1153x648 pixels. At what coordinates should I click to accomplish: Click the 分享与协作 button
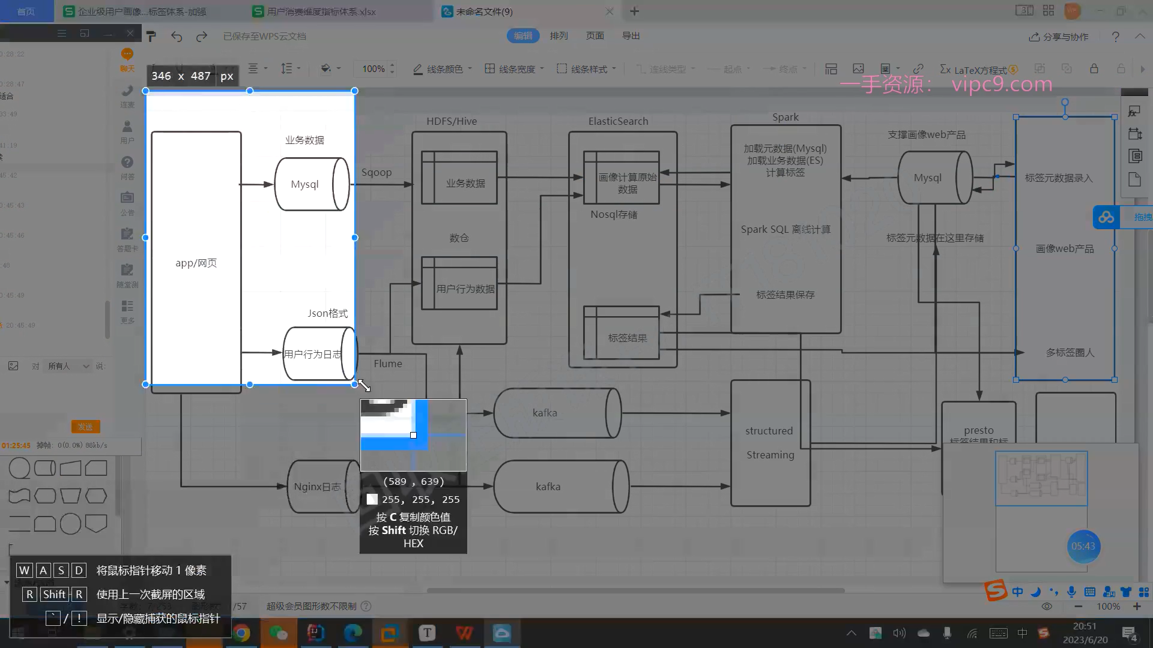point(1059,37)
